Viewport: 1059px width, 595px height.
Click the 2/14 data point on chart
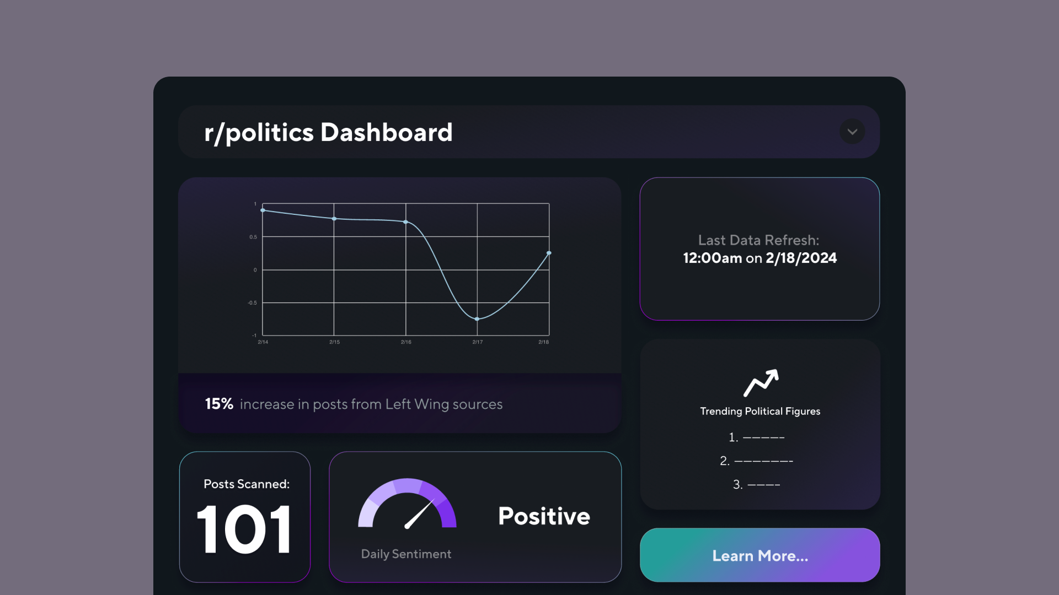coord(263,210)
